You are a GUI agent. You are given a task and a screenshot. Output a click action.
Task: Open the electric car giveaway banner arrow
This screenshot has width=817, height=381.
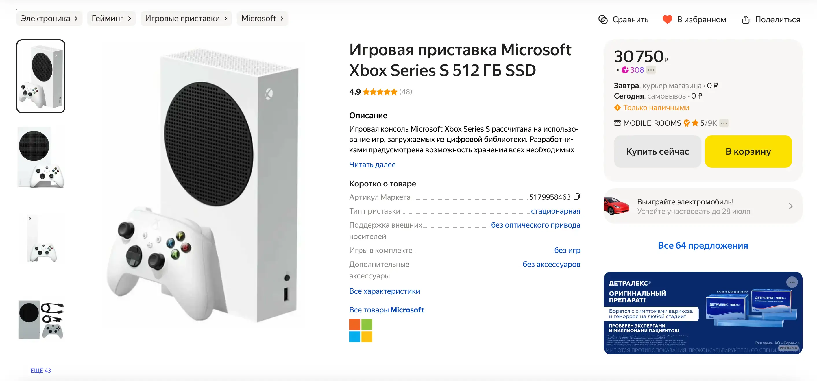790,206
